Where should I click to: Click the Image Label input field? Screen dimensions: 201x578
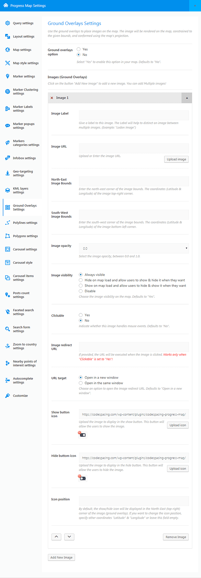pos(134,115)
